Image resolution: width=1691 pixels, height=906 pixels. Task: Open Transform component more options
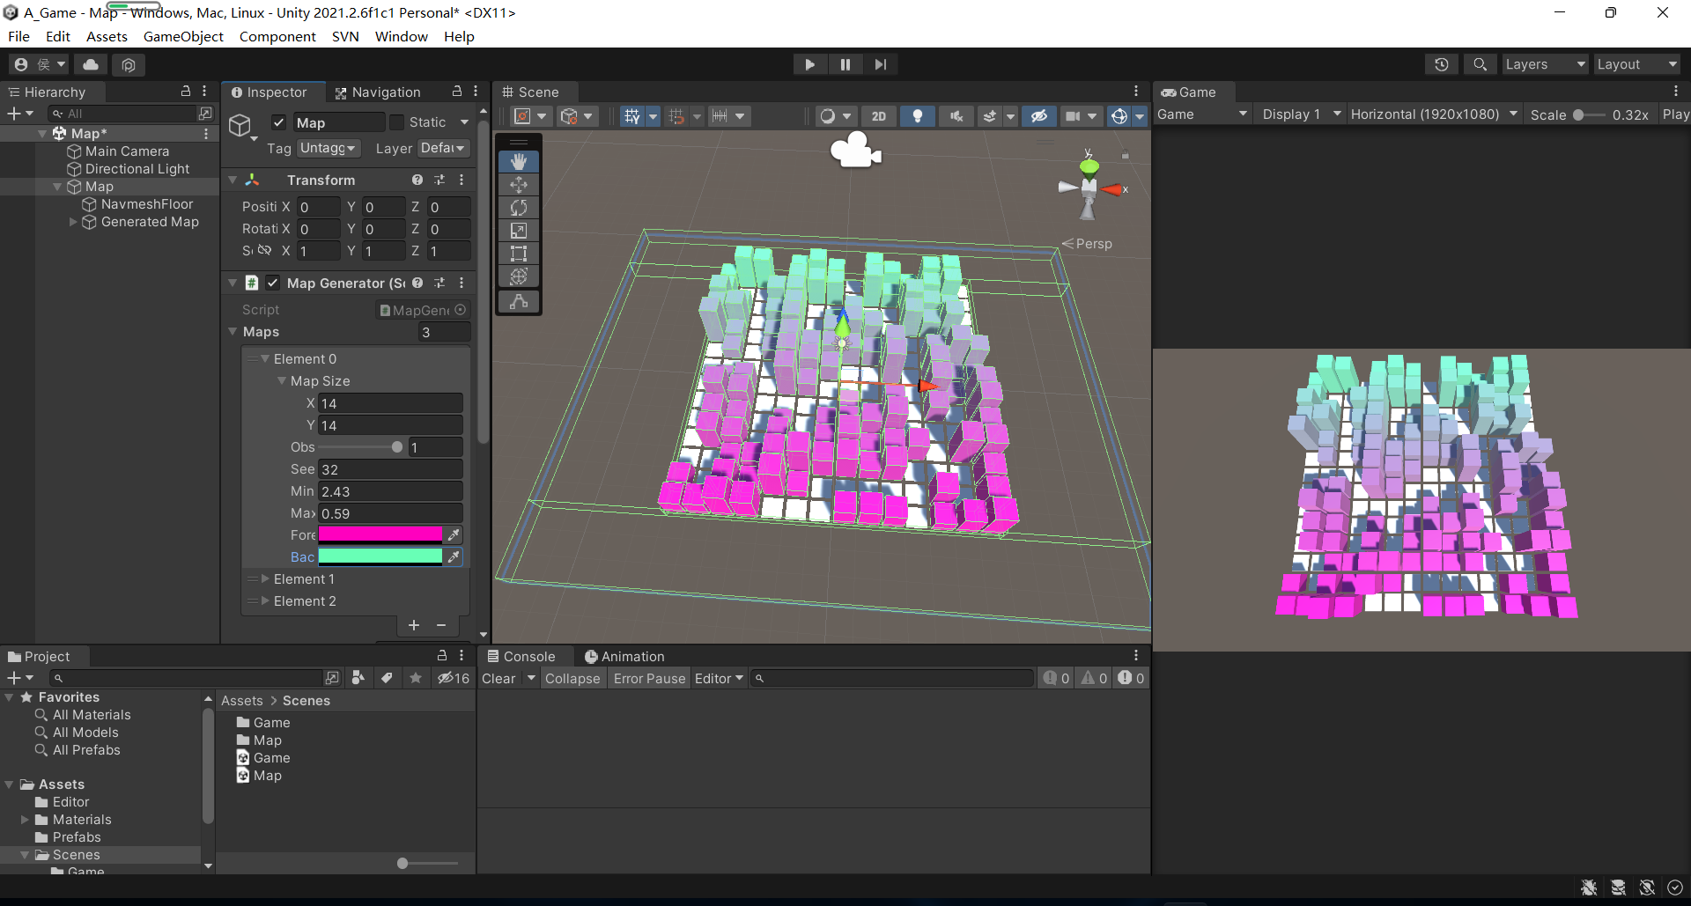click(x=462, y=180)
